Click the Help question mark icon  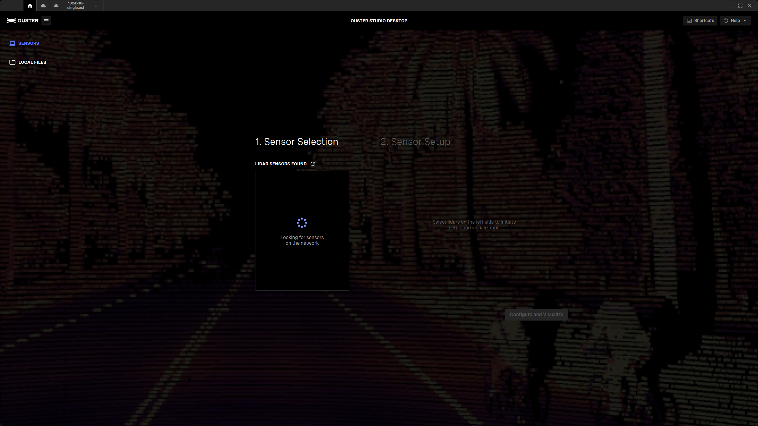tap(726, 21)
